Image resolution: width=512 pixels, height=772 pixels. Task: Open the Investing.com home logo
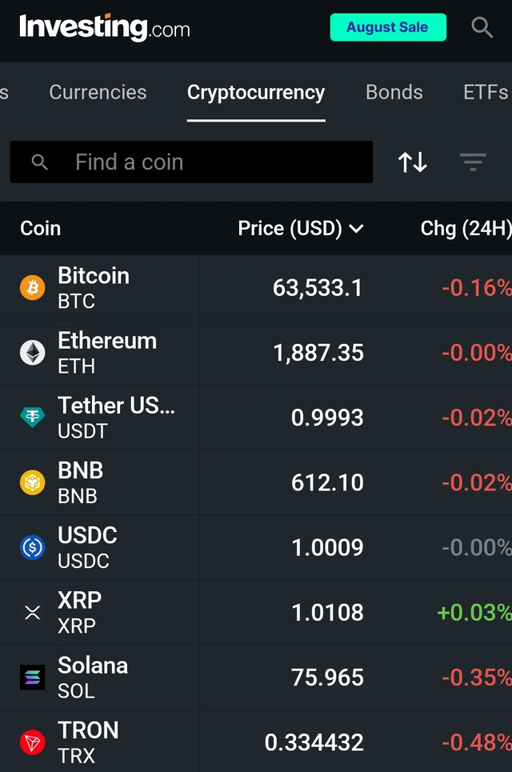coord(104,27)
